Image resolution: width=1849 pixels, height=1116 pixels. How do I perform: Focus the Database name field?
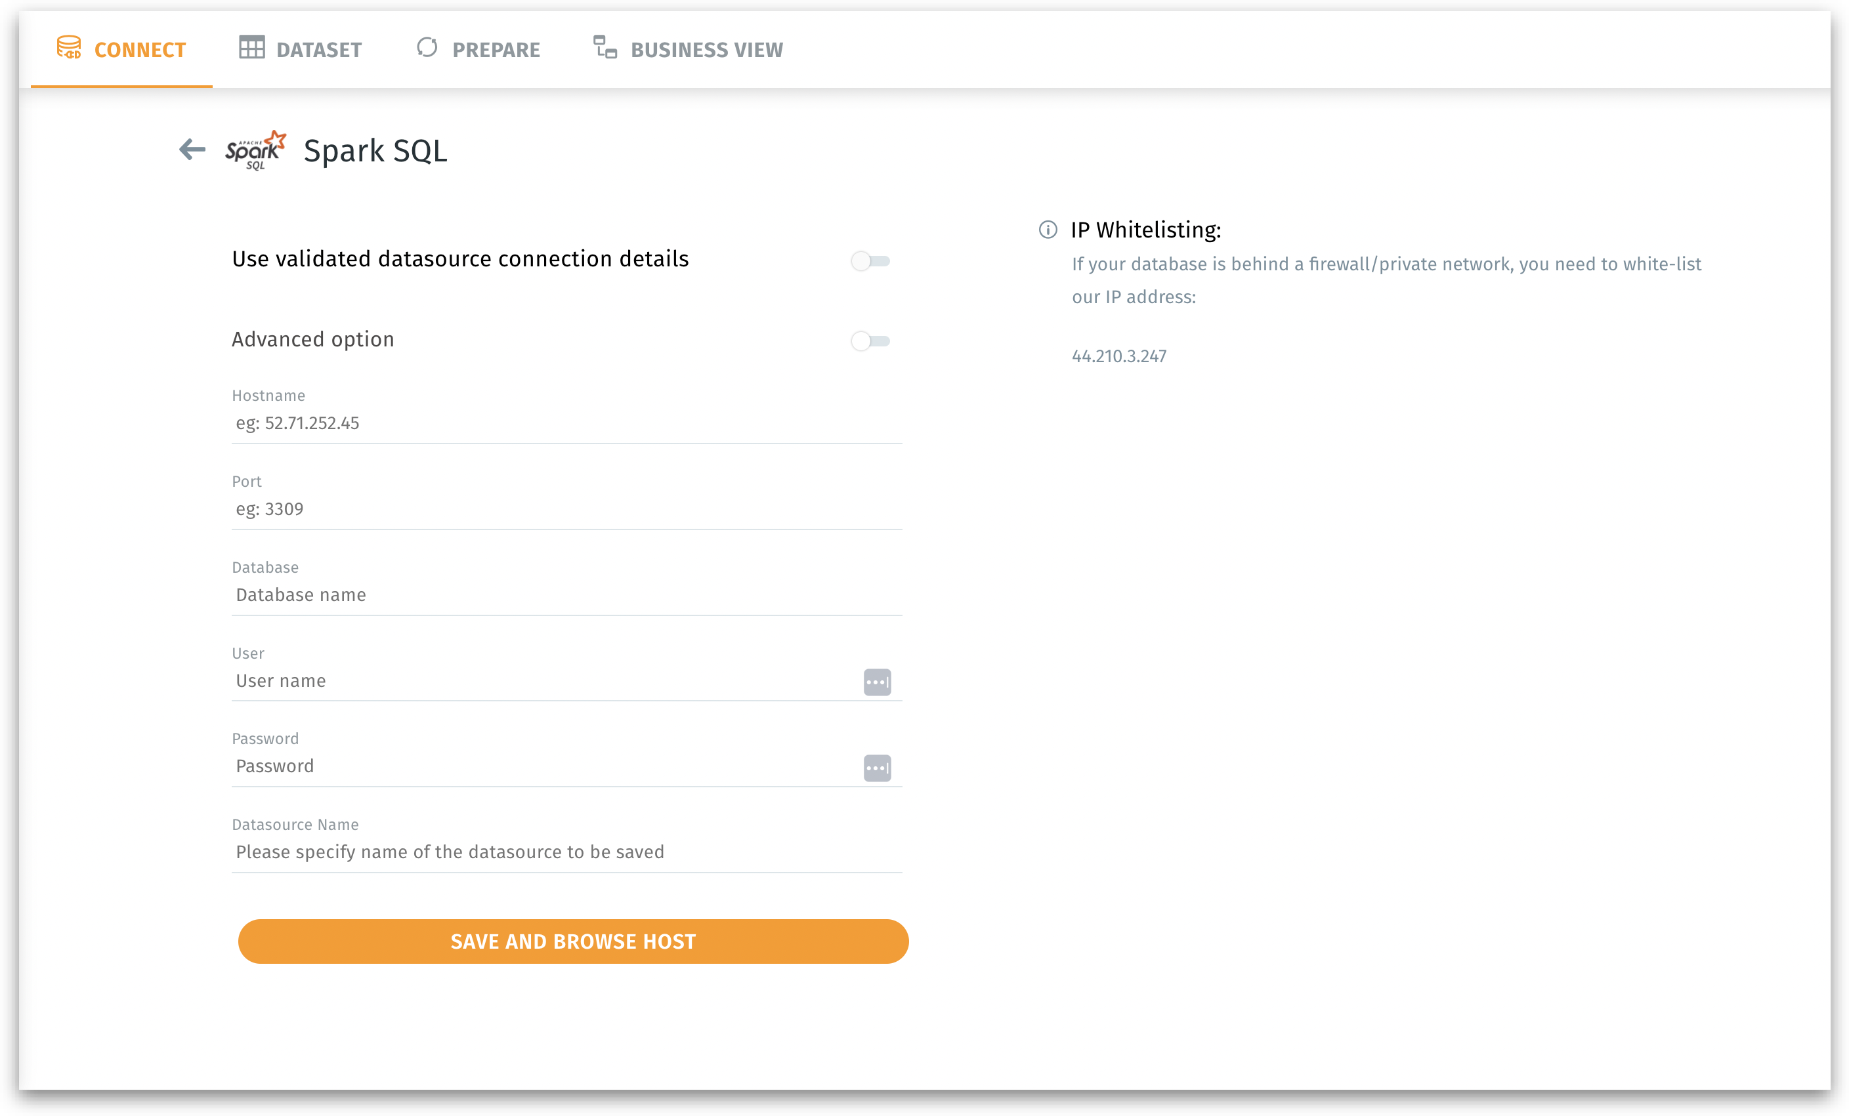point(566,595)
